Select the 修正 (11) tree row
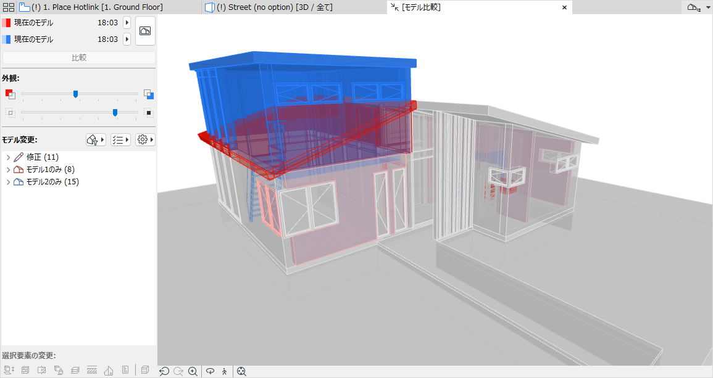713x378 pixels. point(78,157)
